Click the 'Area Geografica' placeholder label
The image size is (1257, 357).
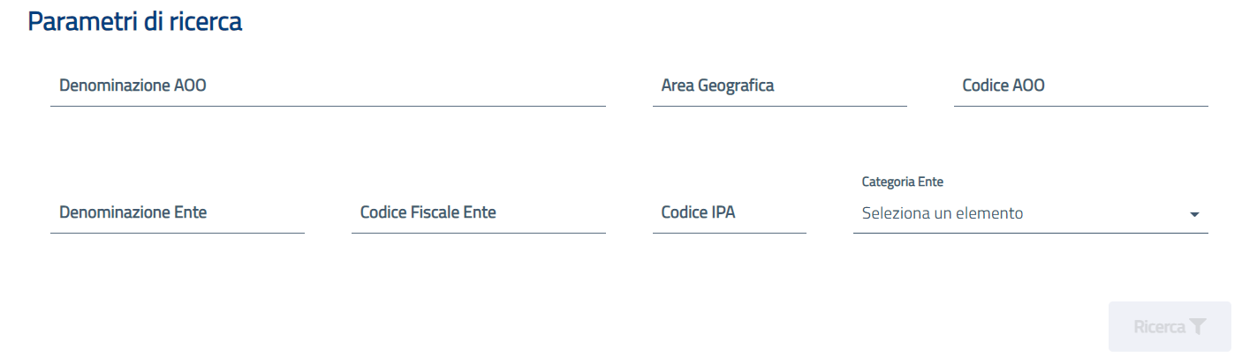[717, 86]
